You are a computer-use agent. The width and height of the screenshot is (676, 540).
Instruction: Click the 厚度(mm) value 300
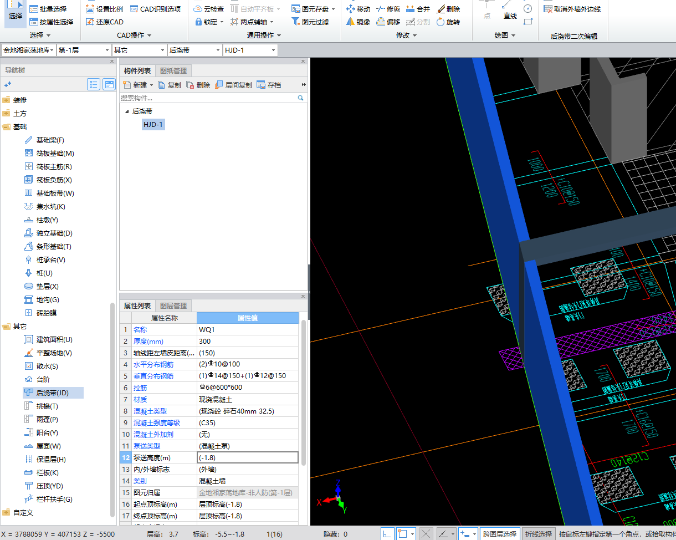(248, 342)
